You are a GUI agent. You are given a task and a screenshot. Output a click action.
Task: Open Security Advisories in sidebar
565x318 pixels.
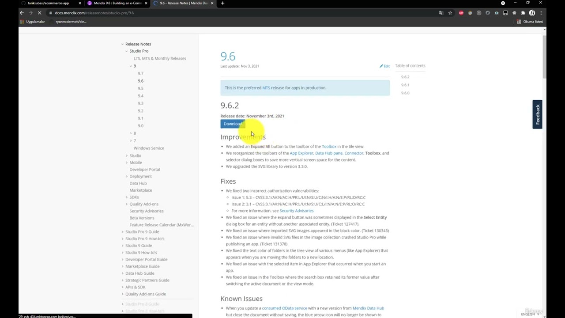click(x=147, y=211)
